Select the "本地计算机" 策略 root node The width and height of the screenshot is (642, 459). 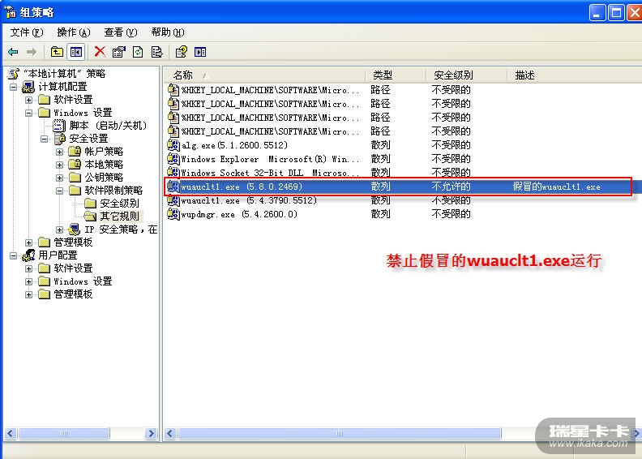64,74
